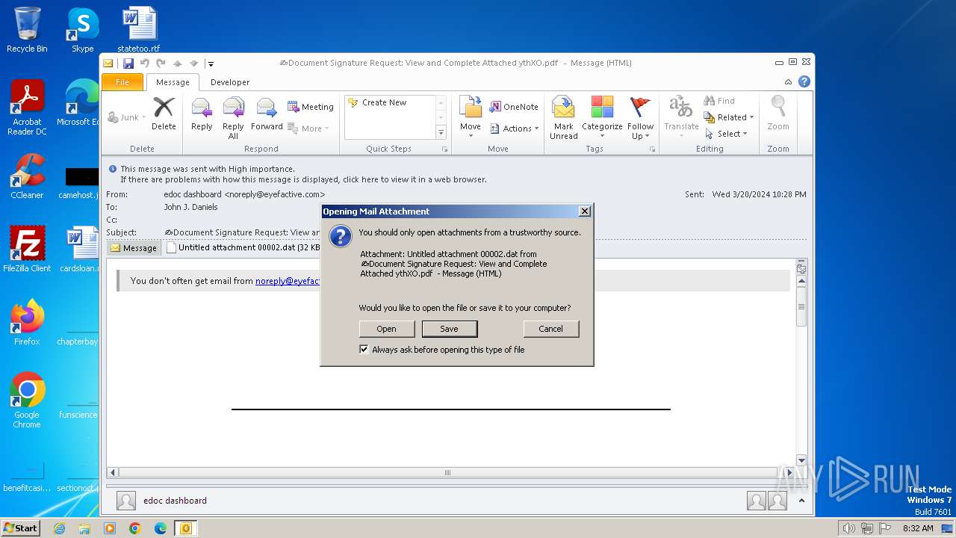Select Google Chrome desktop icon

tap(27, 400)
